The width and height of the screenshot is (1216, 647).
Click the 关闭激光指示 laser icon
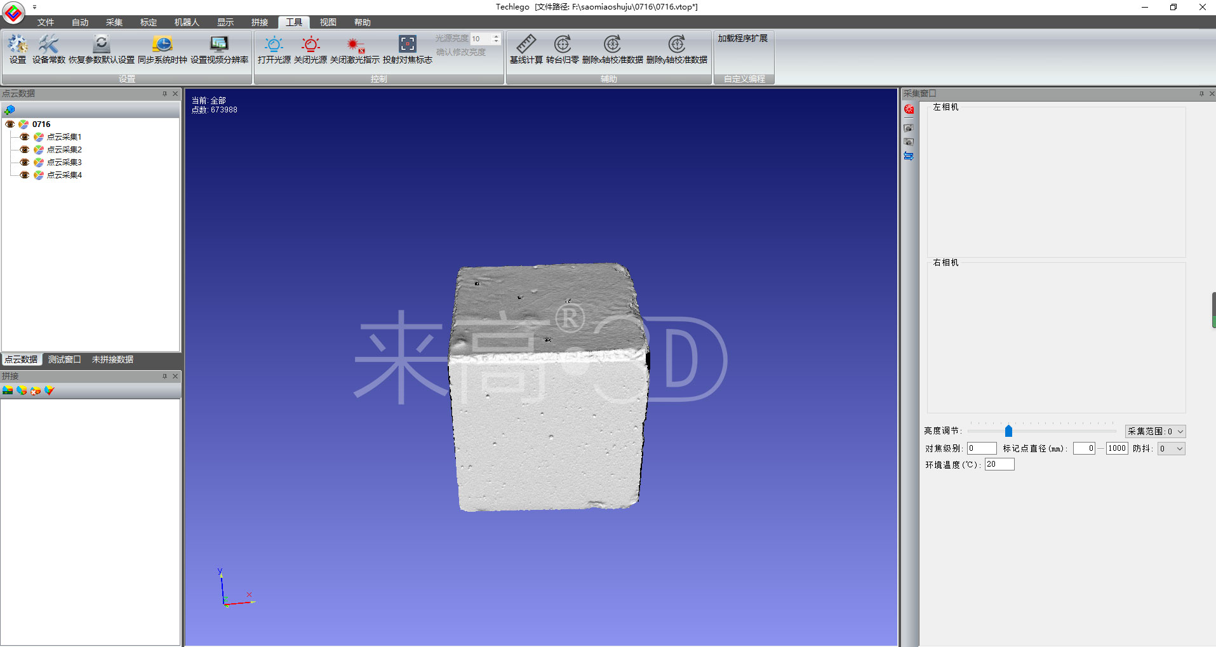[x=354, y=45]
